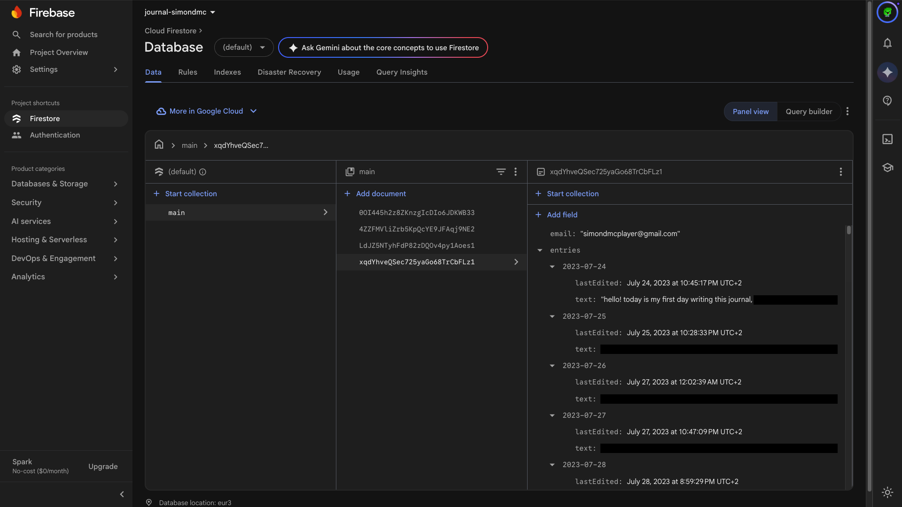Click the home icon in the path breadcrumb
Image resolution: width=902 pixels, height=507 pixels.
(159, 145)
